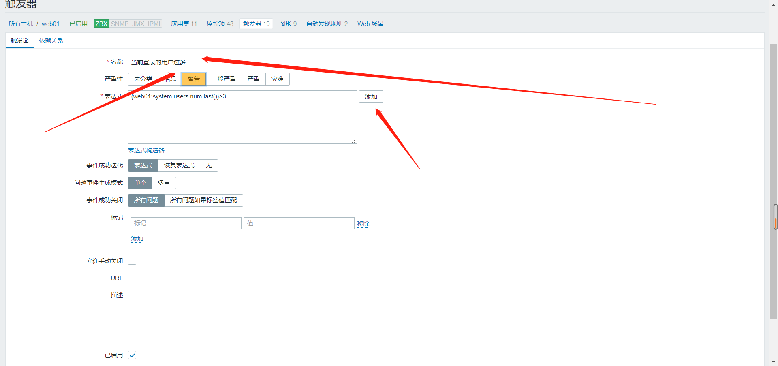The image size is (778, 366).
Task: Select 严重 severity level
Action: pos(253,79)
